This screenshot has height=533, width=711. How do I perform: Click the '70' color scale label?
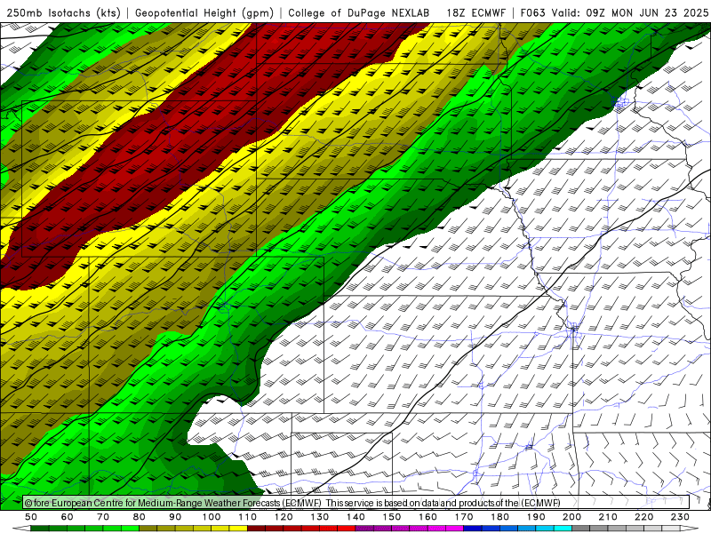tap(103, 517)
